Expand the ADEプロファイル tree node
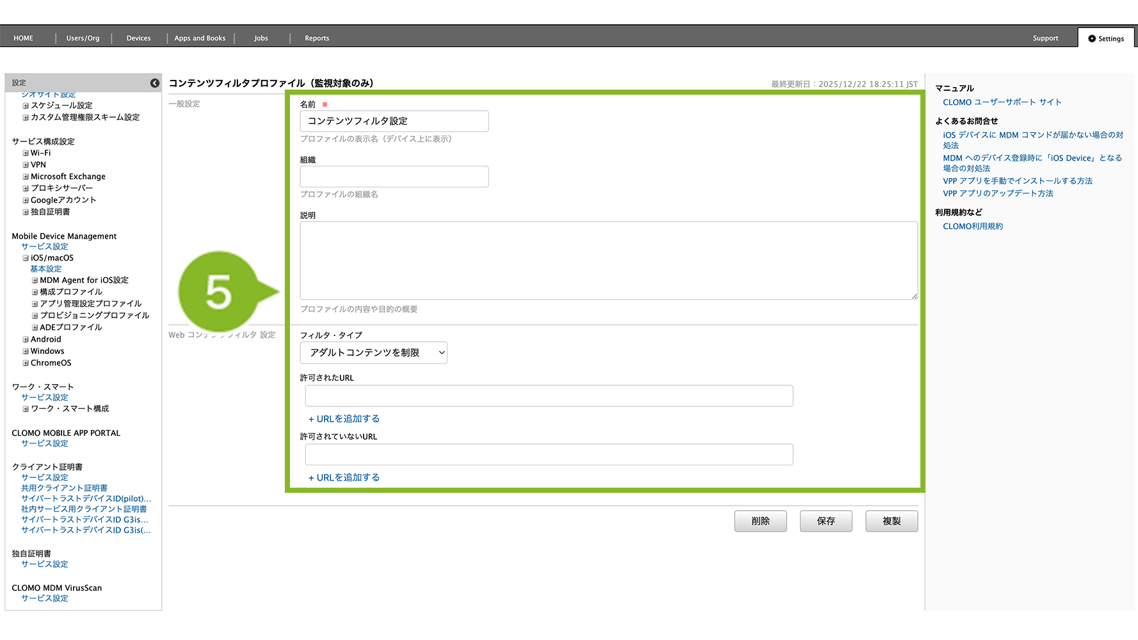1138x640 pixels. pos(35,328)
